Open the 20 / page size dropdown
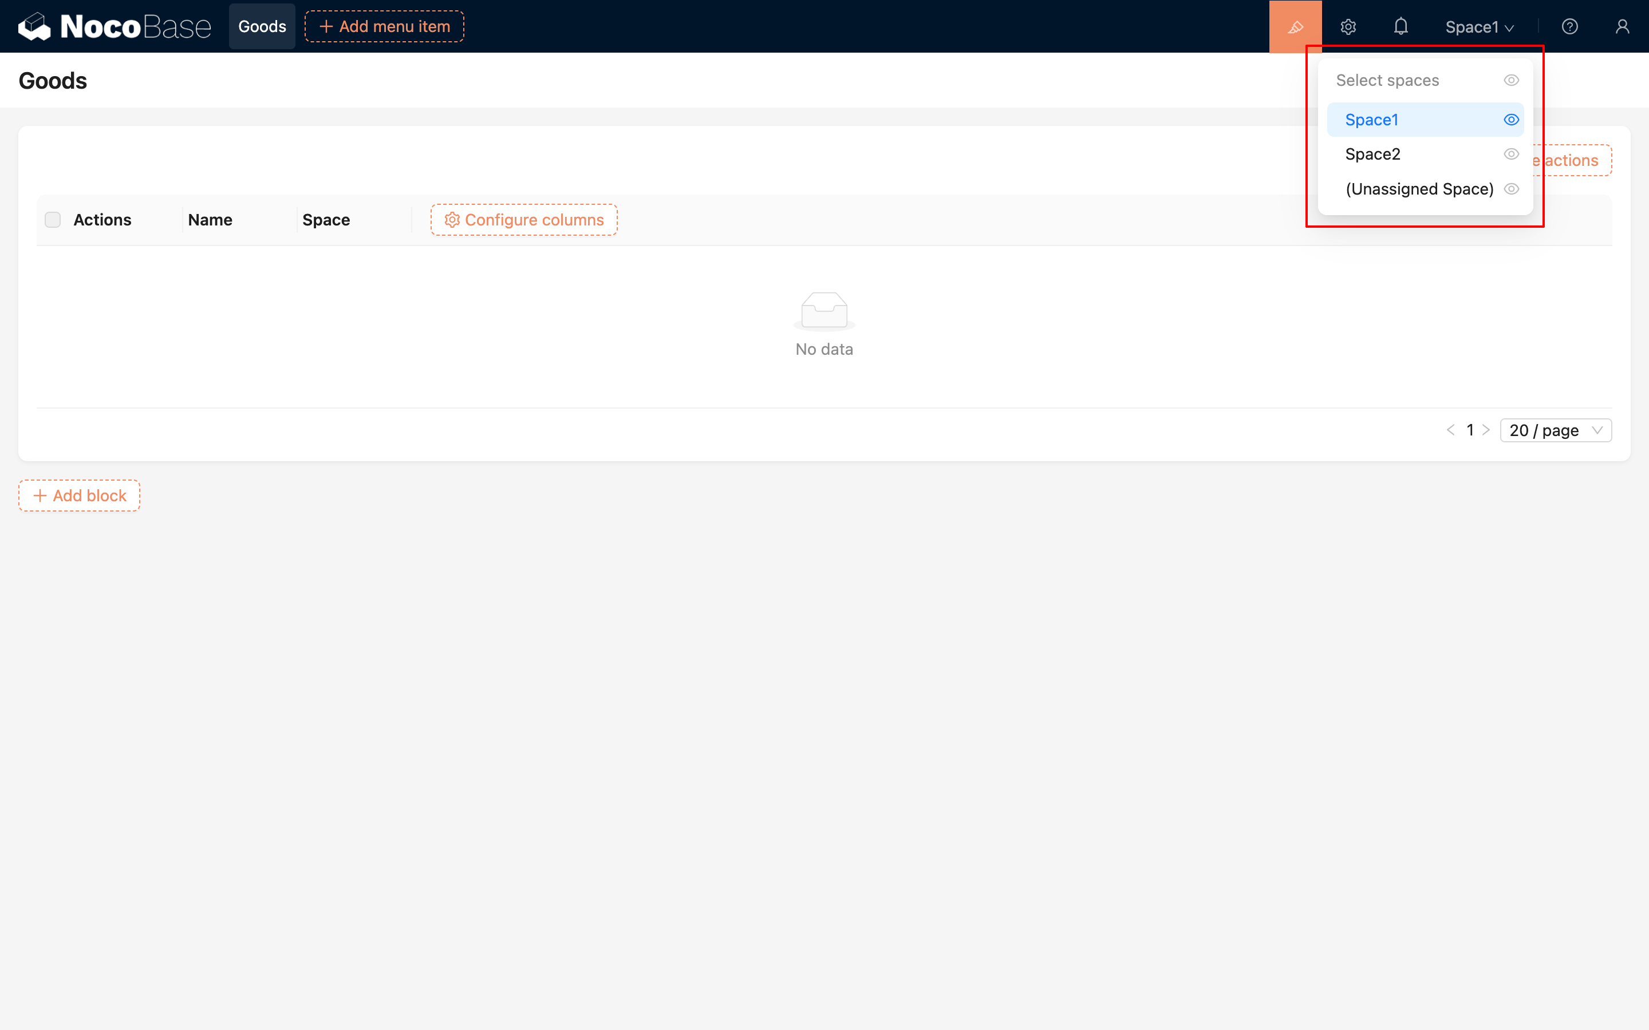Viewport: 1649px width, 1030px height. (x=1555, y=430)
